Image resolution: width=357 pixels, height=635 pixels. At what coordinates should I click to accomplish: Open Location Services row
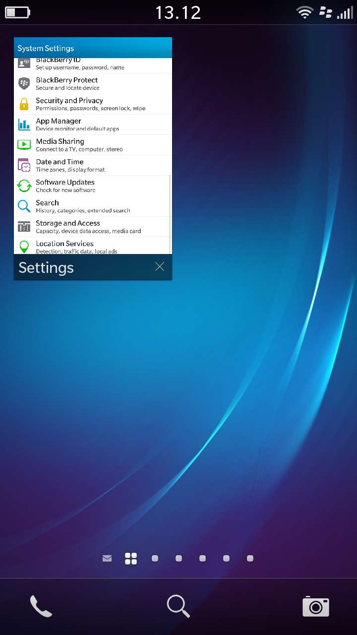click(x=93, y=246)
